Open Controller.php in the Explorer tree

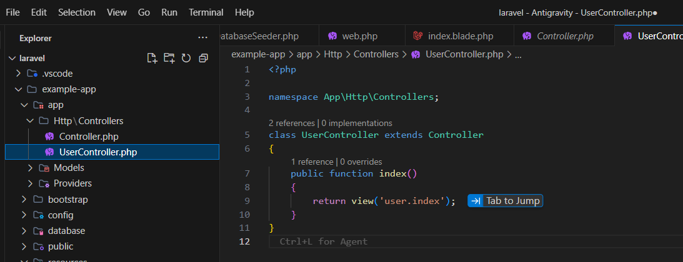89,137
